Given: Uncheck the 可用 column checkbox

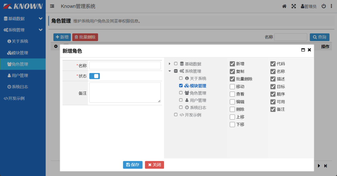Looking at the screenshot, I should [x=273, y=102].
